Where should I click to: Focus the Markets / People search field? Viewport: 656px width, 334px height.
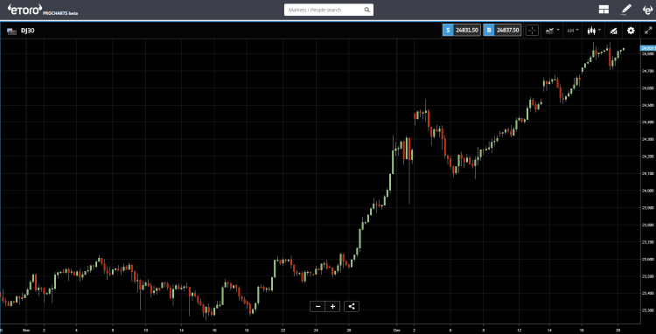[x=329, y=10]
